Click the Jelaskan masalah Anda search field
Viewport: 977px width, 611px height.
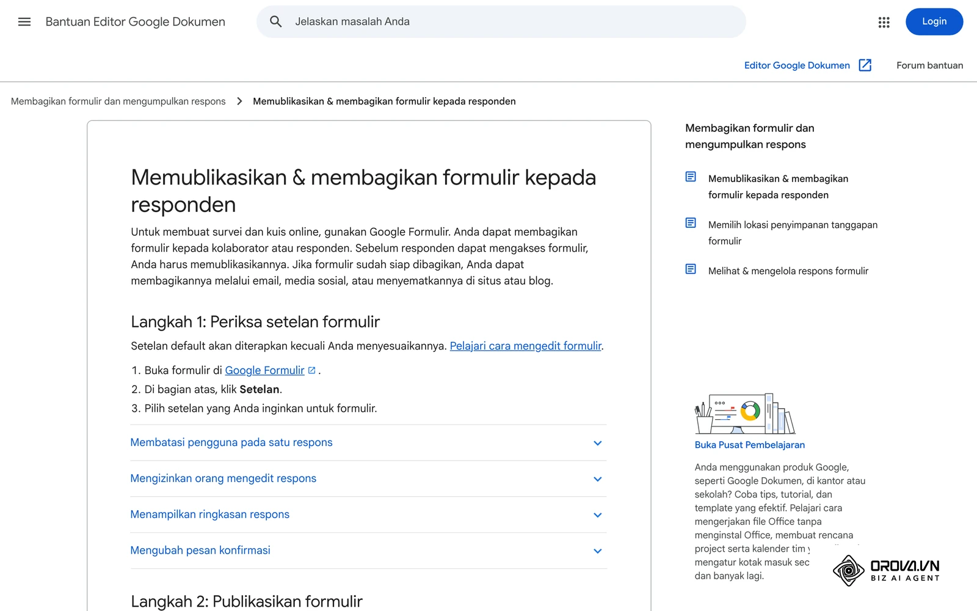point(501,22)
